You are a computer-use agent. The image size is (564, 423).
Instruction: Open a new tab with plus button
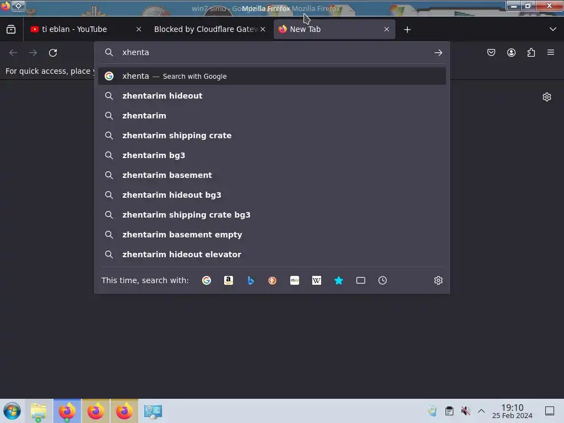pyautogui.click(x=407, y=30)
